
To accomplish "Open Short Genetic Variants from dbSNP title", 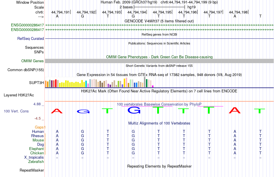I will pos(159,66).
